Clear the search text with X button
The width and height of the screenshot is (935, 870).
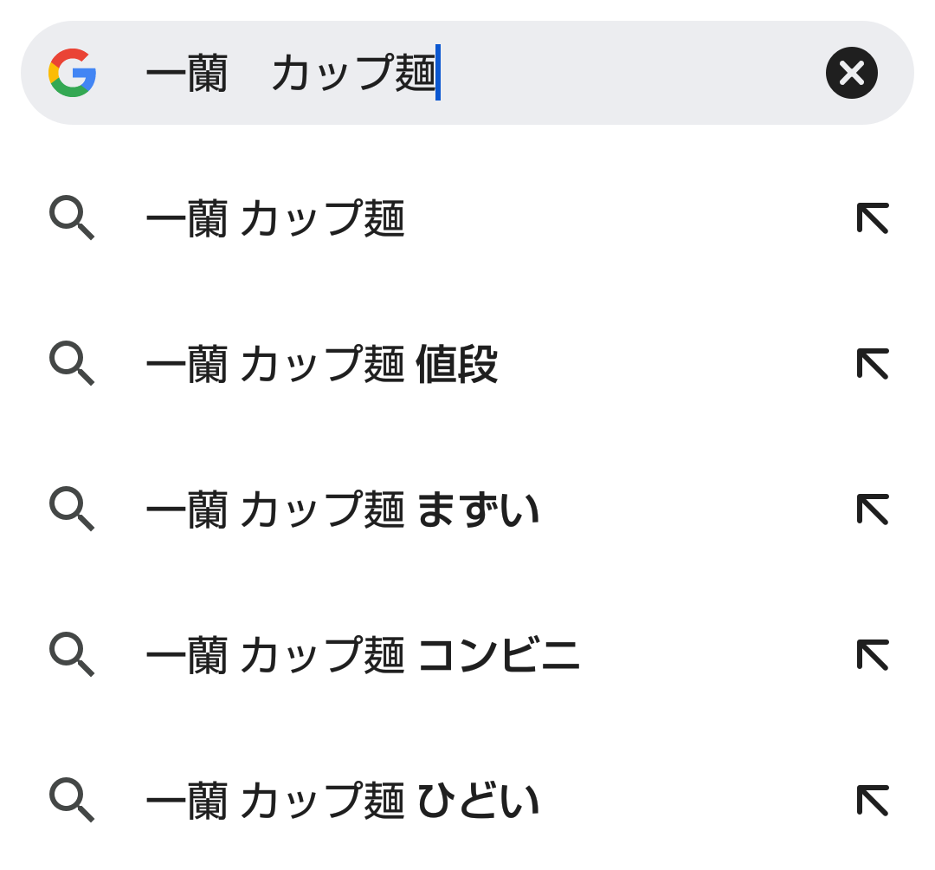[x=851, y=73]
